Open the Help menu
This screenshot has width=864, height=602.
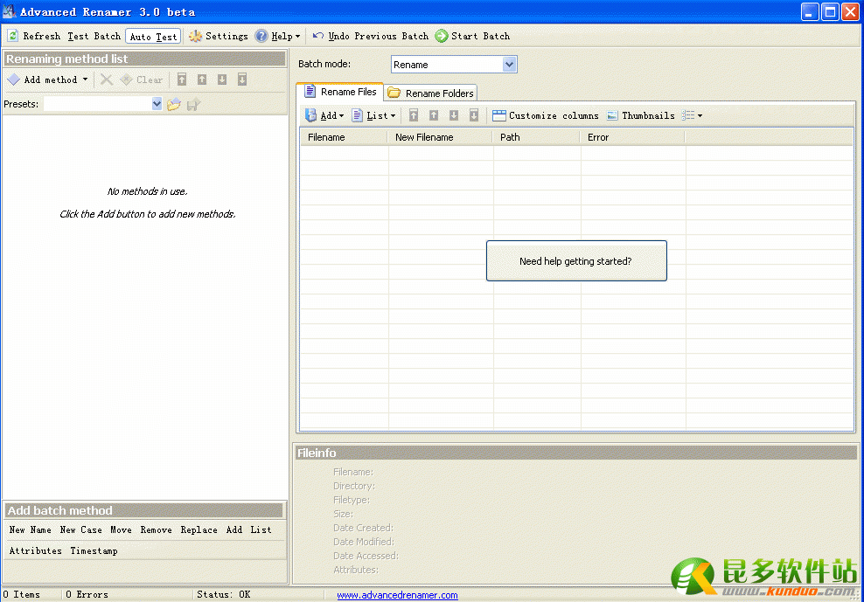tap(277, 36)
